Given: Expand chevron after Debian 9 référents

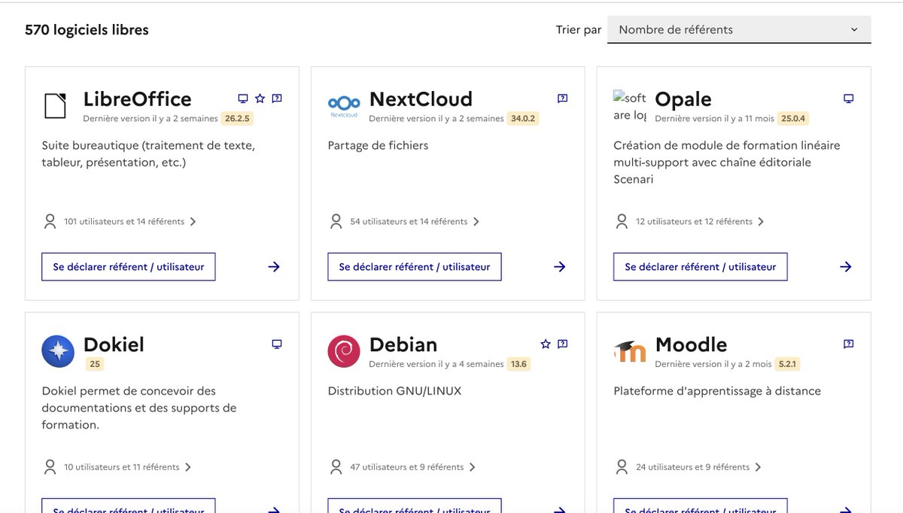Looking at the screenshot, I should click(x=473, y=467).
